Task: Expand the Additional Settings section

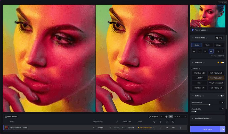Action: [x=193, y=118]
